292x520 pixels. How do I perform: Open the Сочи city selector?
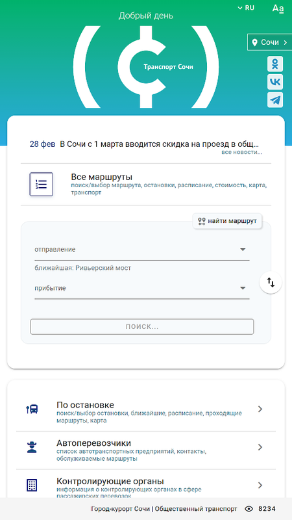click(269, 42)
